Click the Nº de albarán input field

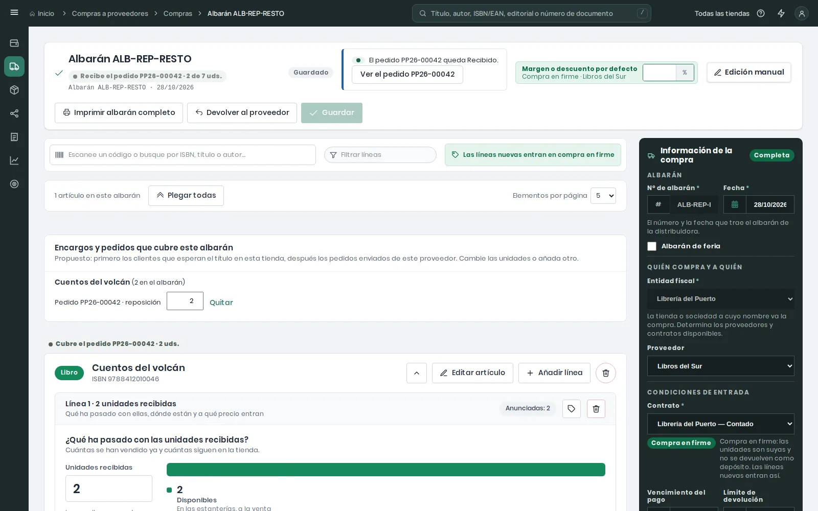(x=694, y=204)
